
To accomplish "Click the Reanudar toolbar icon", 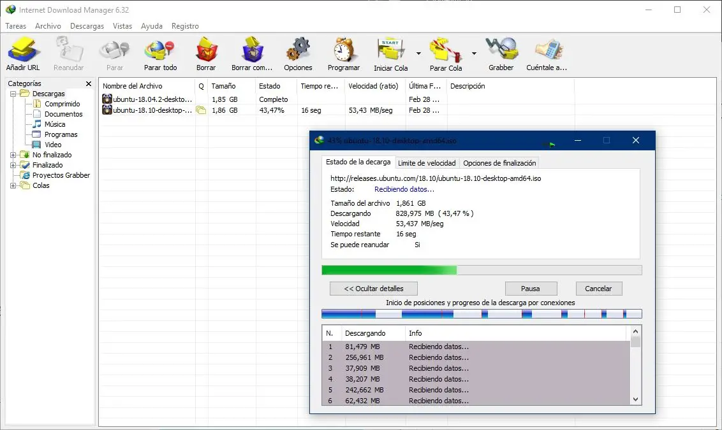I will (68, 54).
